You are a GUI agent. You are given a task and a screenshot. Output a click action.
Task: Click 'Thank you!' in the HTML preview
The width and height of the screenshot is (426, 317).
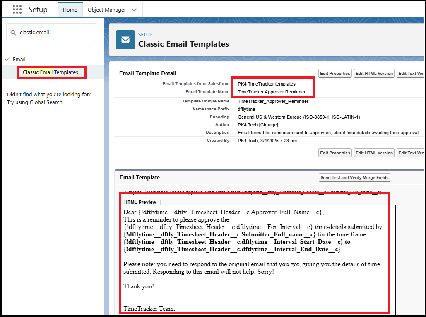[139, 286]
